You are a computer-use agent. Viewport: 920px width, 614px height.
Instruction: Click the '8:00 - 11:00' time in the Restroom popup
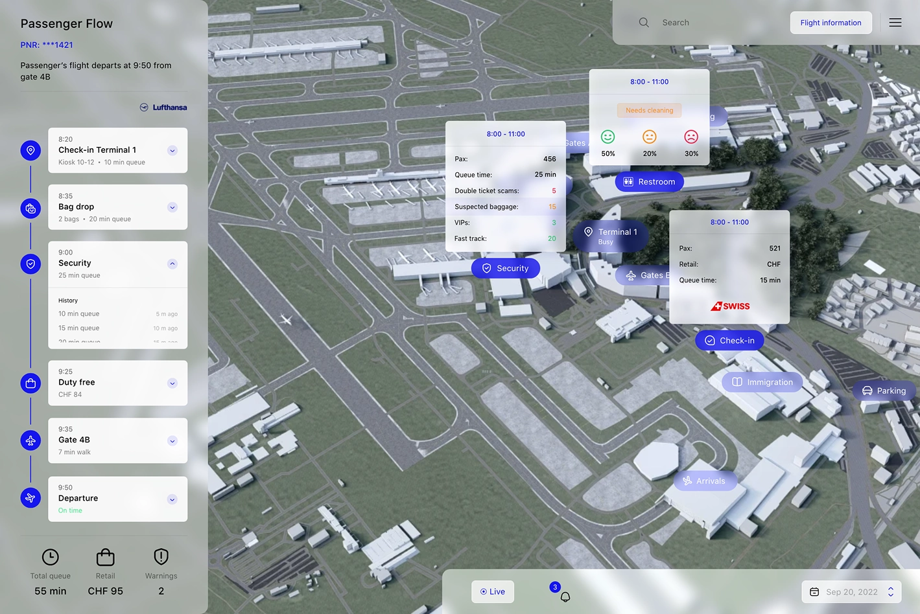(649, 82)
